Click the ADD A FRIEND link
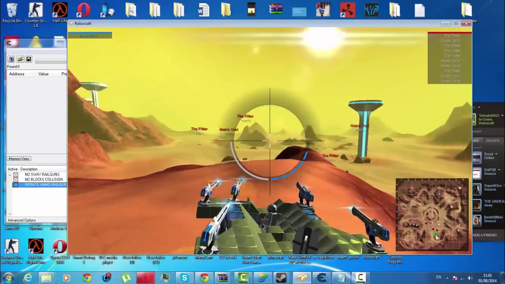505x284 pixels. (x=484, y=234)
